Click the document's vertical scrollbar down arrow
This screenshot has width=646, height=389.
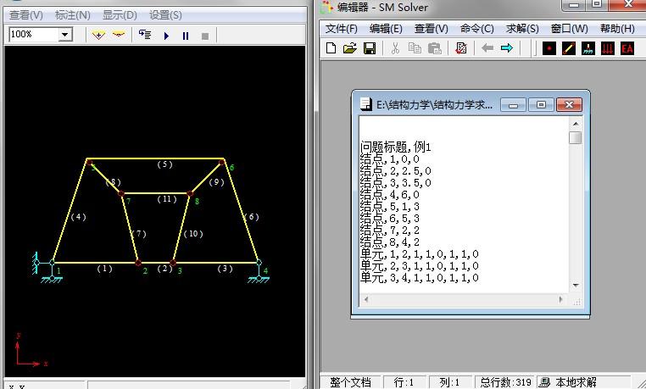576,285
